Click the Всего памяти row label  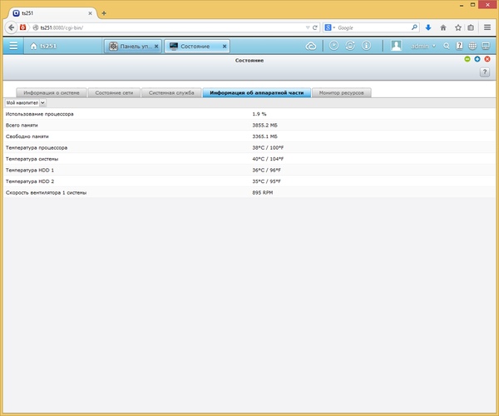(22, 125)
